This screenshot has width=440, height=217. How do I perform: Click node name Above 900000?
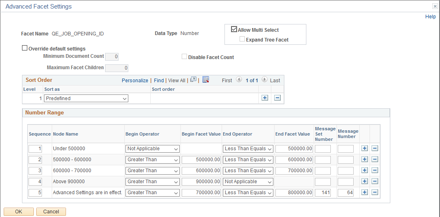point(69,182)
